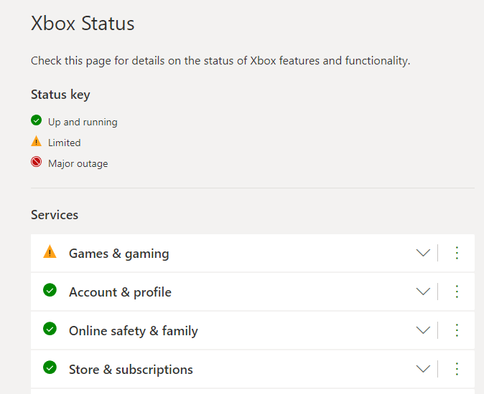The width and height of the screenshot is (484, 394).
Task: Expand the Games & gaming chevron
Action: click(423, 253)
